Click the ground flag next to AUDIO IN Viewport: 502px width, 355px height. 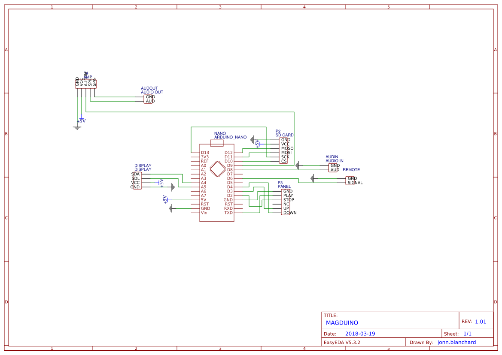tap(298, 165)
